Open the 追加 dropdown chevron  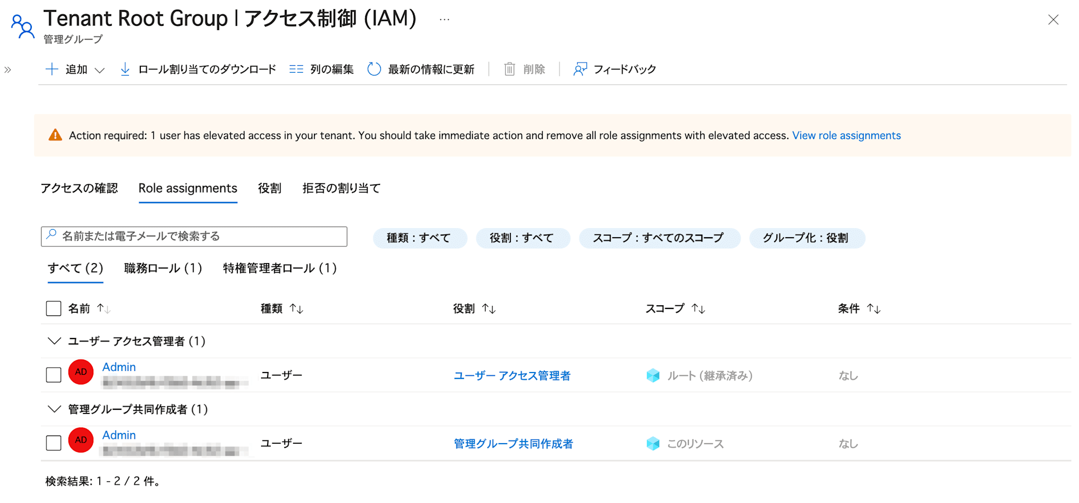(x=100, y=70)
